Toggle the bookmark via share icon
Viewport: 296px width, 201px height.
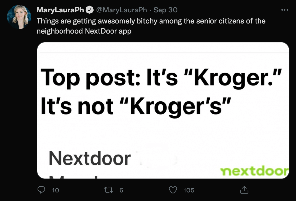(244, 190)
